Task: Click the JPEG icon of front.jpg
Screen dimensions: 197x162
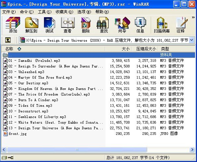Action: [x=5, y=134]
